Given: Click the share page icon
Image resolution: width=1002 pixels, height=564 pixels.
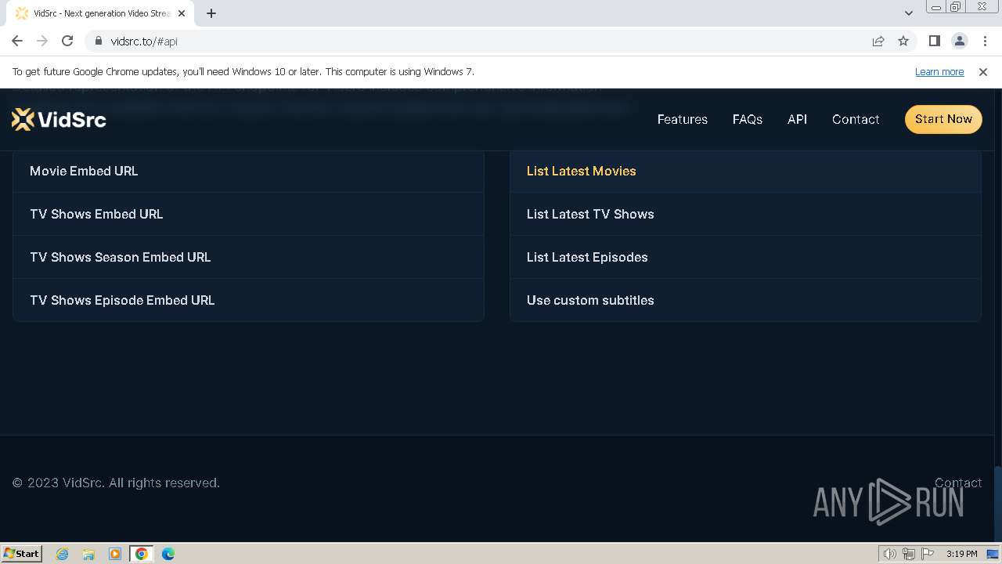Looking at the screenshot, I should pyautogui.click(x=878, y=41).
